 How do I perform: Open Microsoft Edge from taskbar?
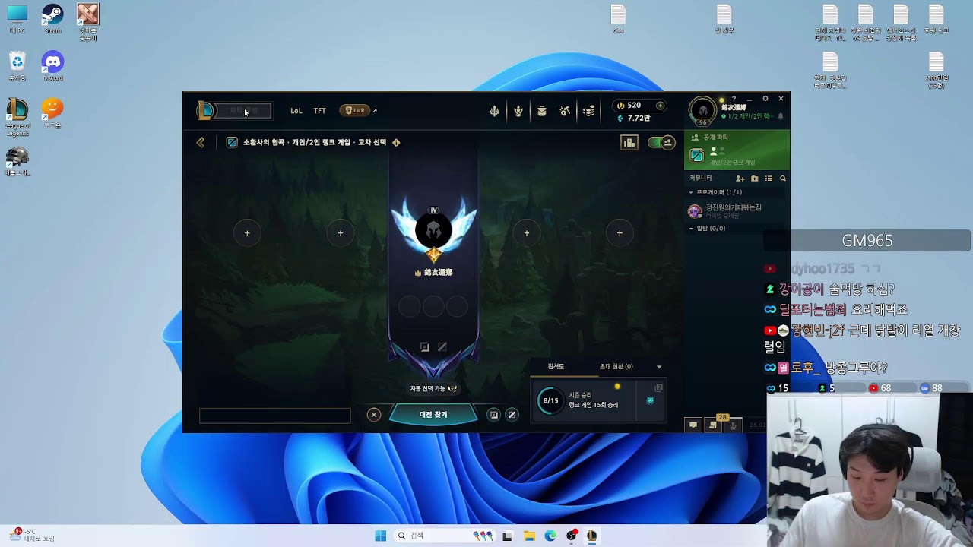(550, 536)
